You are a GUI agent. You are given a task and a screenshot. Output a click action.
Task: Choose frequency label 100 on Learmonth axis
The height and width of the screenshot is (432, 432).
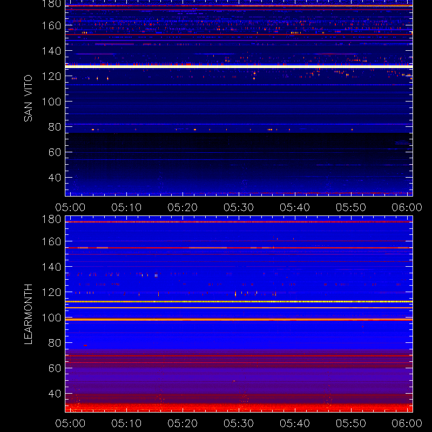[51, 318]
